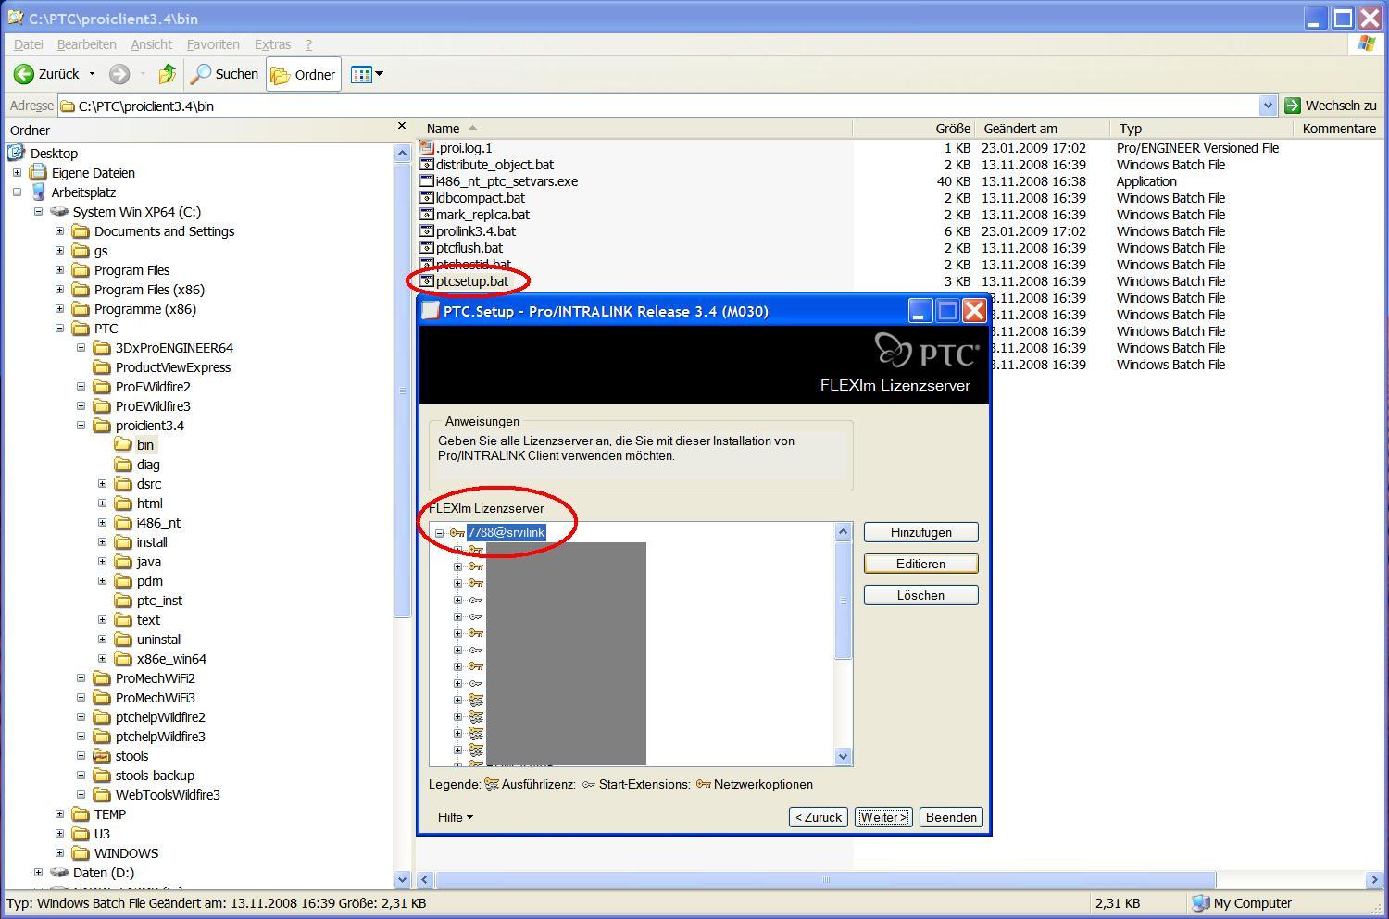The width and height of the screenshot is (1389, 919).
Task: Open the address bar dropdown arrow
Action: [x=1268, y=106]
